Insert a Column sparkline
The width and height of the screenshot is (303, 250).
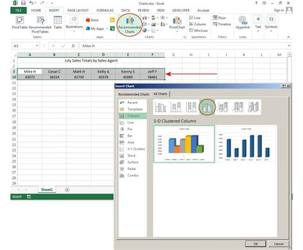click(198, 24)
